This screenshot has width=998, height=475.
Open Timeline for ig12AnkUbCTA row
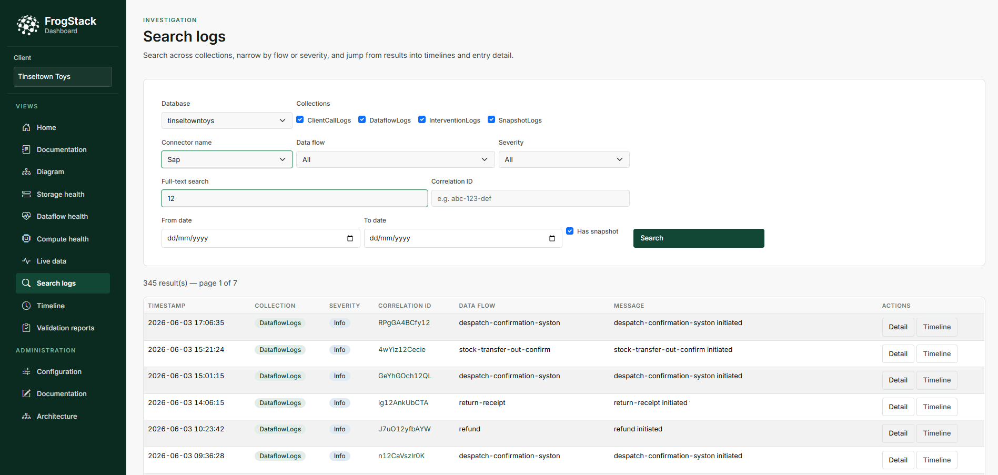tap(936, 407)
